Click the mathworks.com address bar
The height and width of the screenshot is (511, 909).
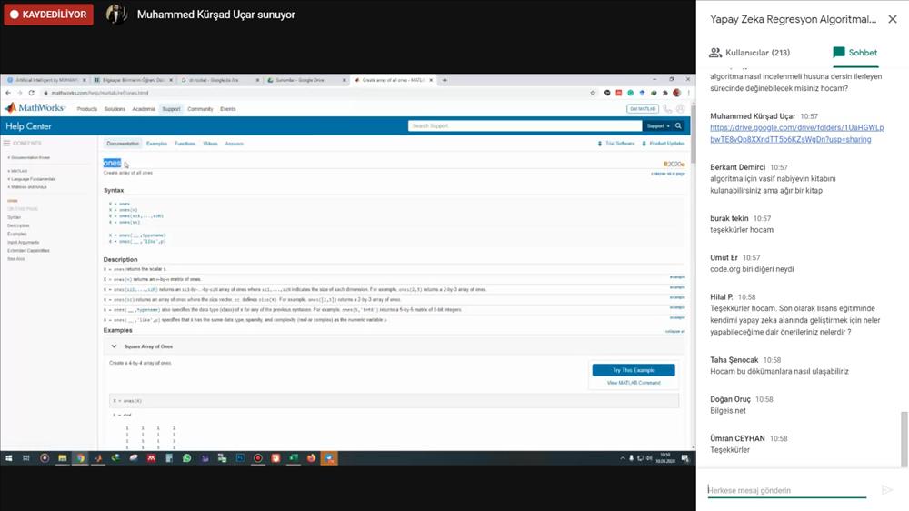click(x=313, y=93)
